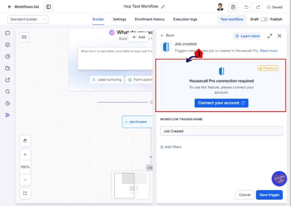Check the Saved status indicator
The width and height of the screenshot is (291, 206).
click(275, 7)
